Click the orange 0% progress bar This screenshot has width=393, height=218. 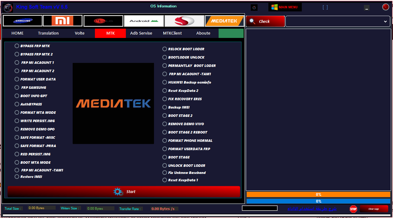click(318, 195)
